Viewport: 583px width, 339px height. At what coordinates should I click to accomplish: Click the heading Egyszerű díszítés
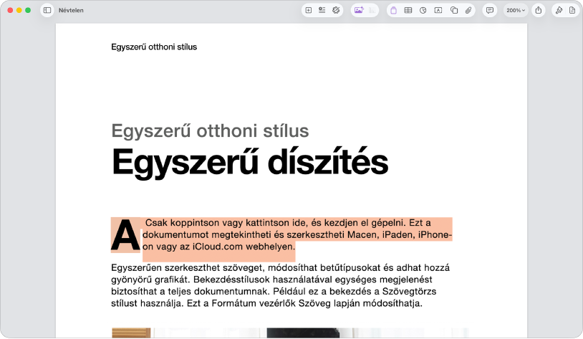coord(250,163)
